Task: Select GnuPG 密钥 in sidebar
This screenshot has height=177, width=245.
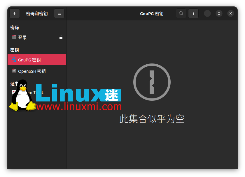Action: point(37,60)
